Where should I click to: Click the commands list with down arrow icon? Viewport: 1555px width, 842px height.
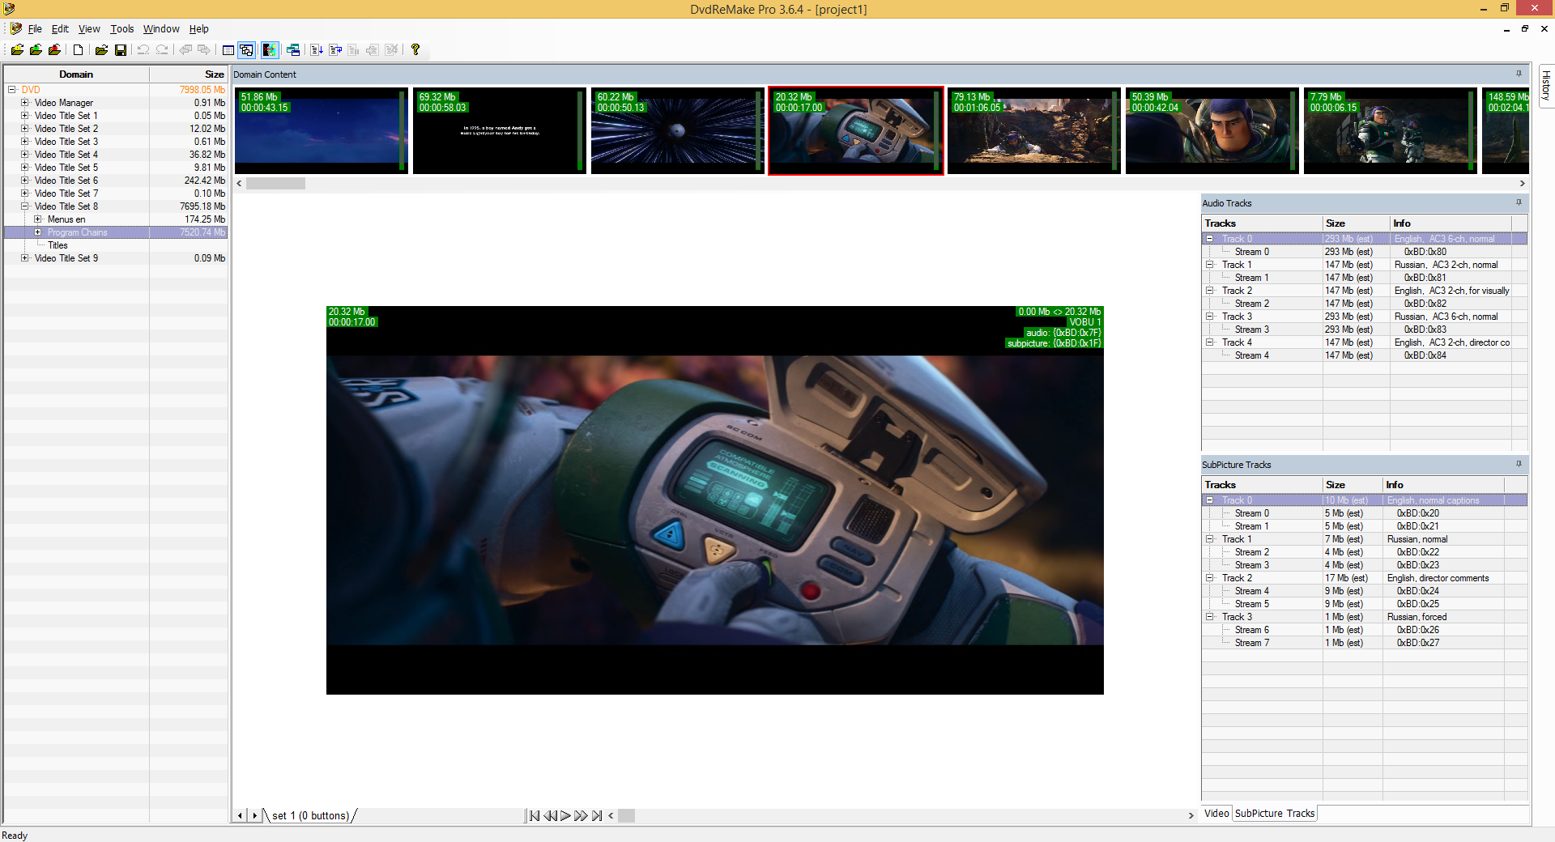coord(317,50)
